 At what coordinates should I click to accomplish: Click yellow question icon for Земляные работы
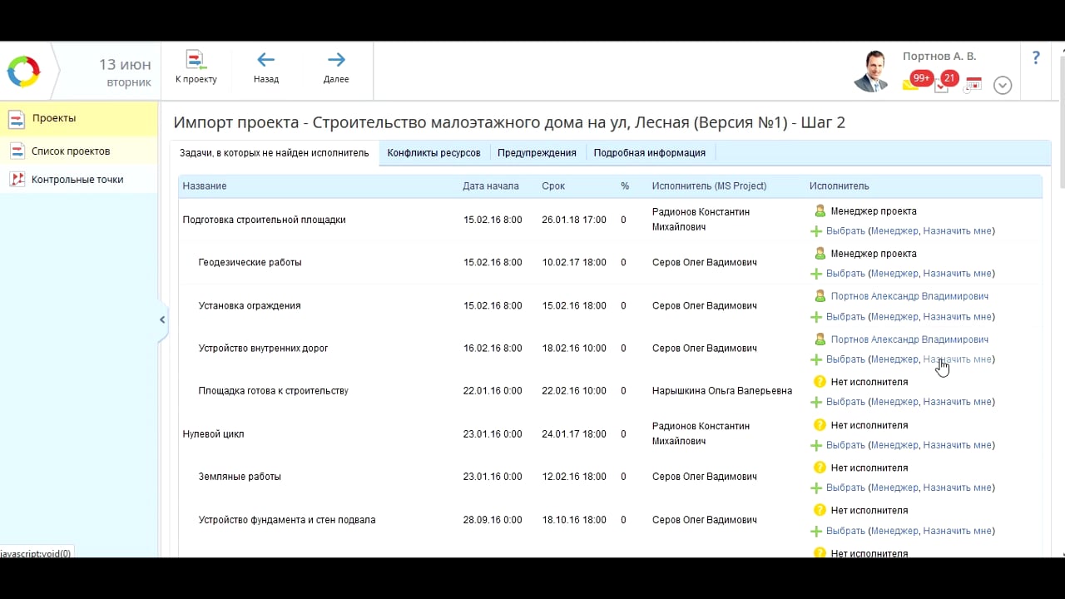click(820, 468)
